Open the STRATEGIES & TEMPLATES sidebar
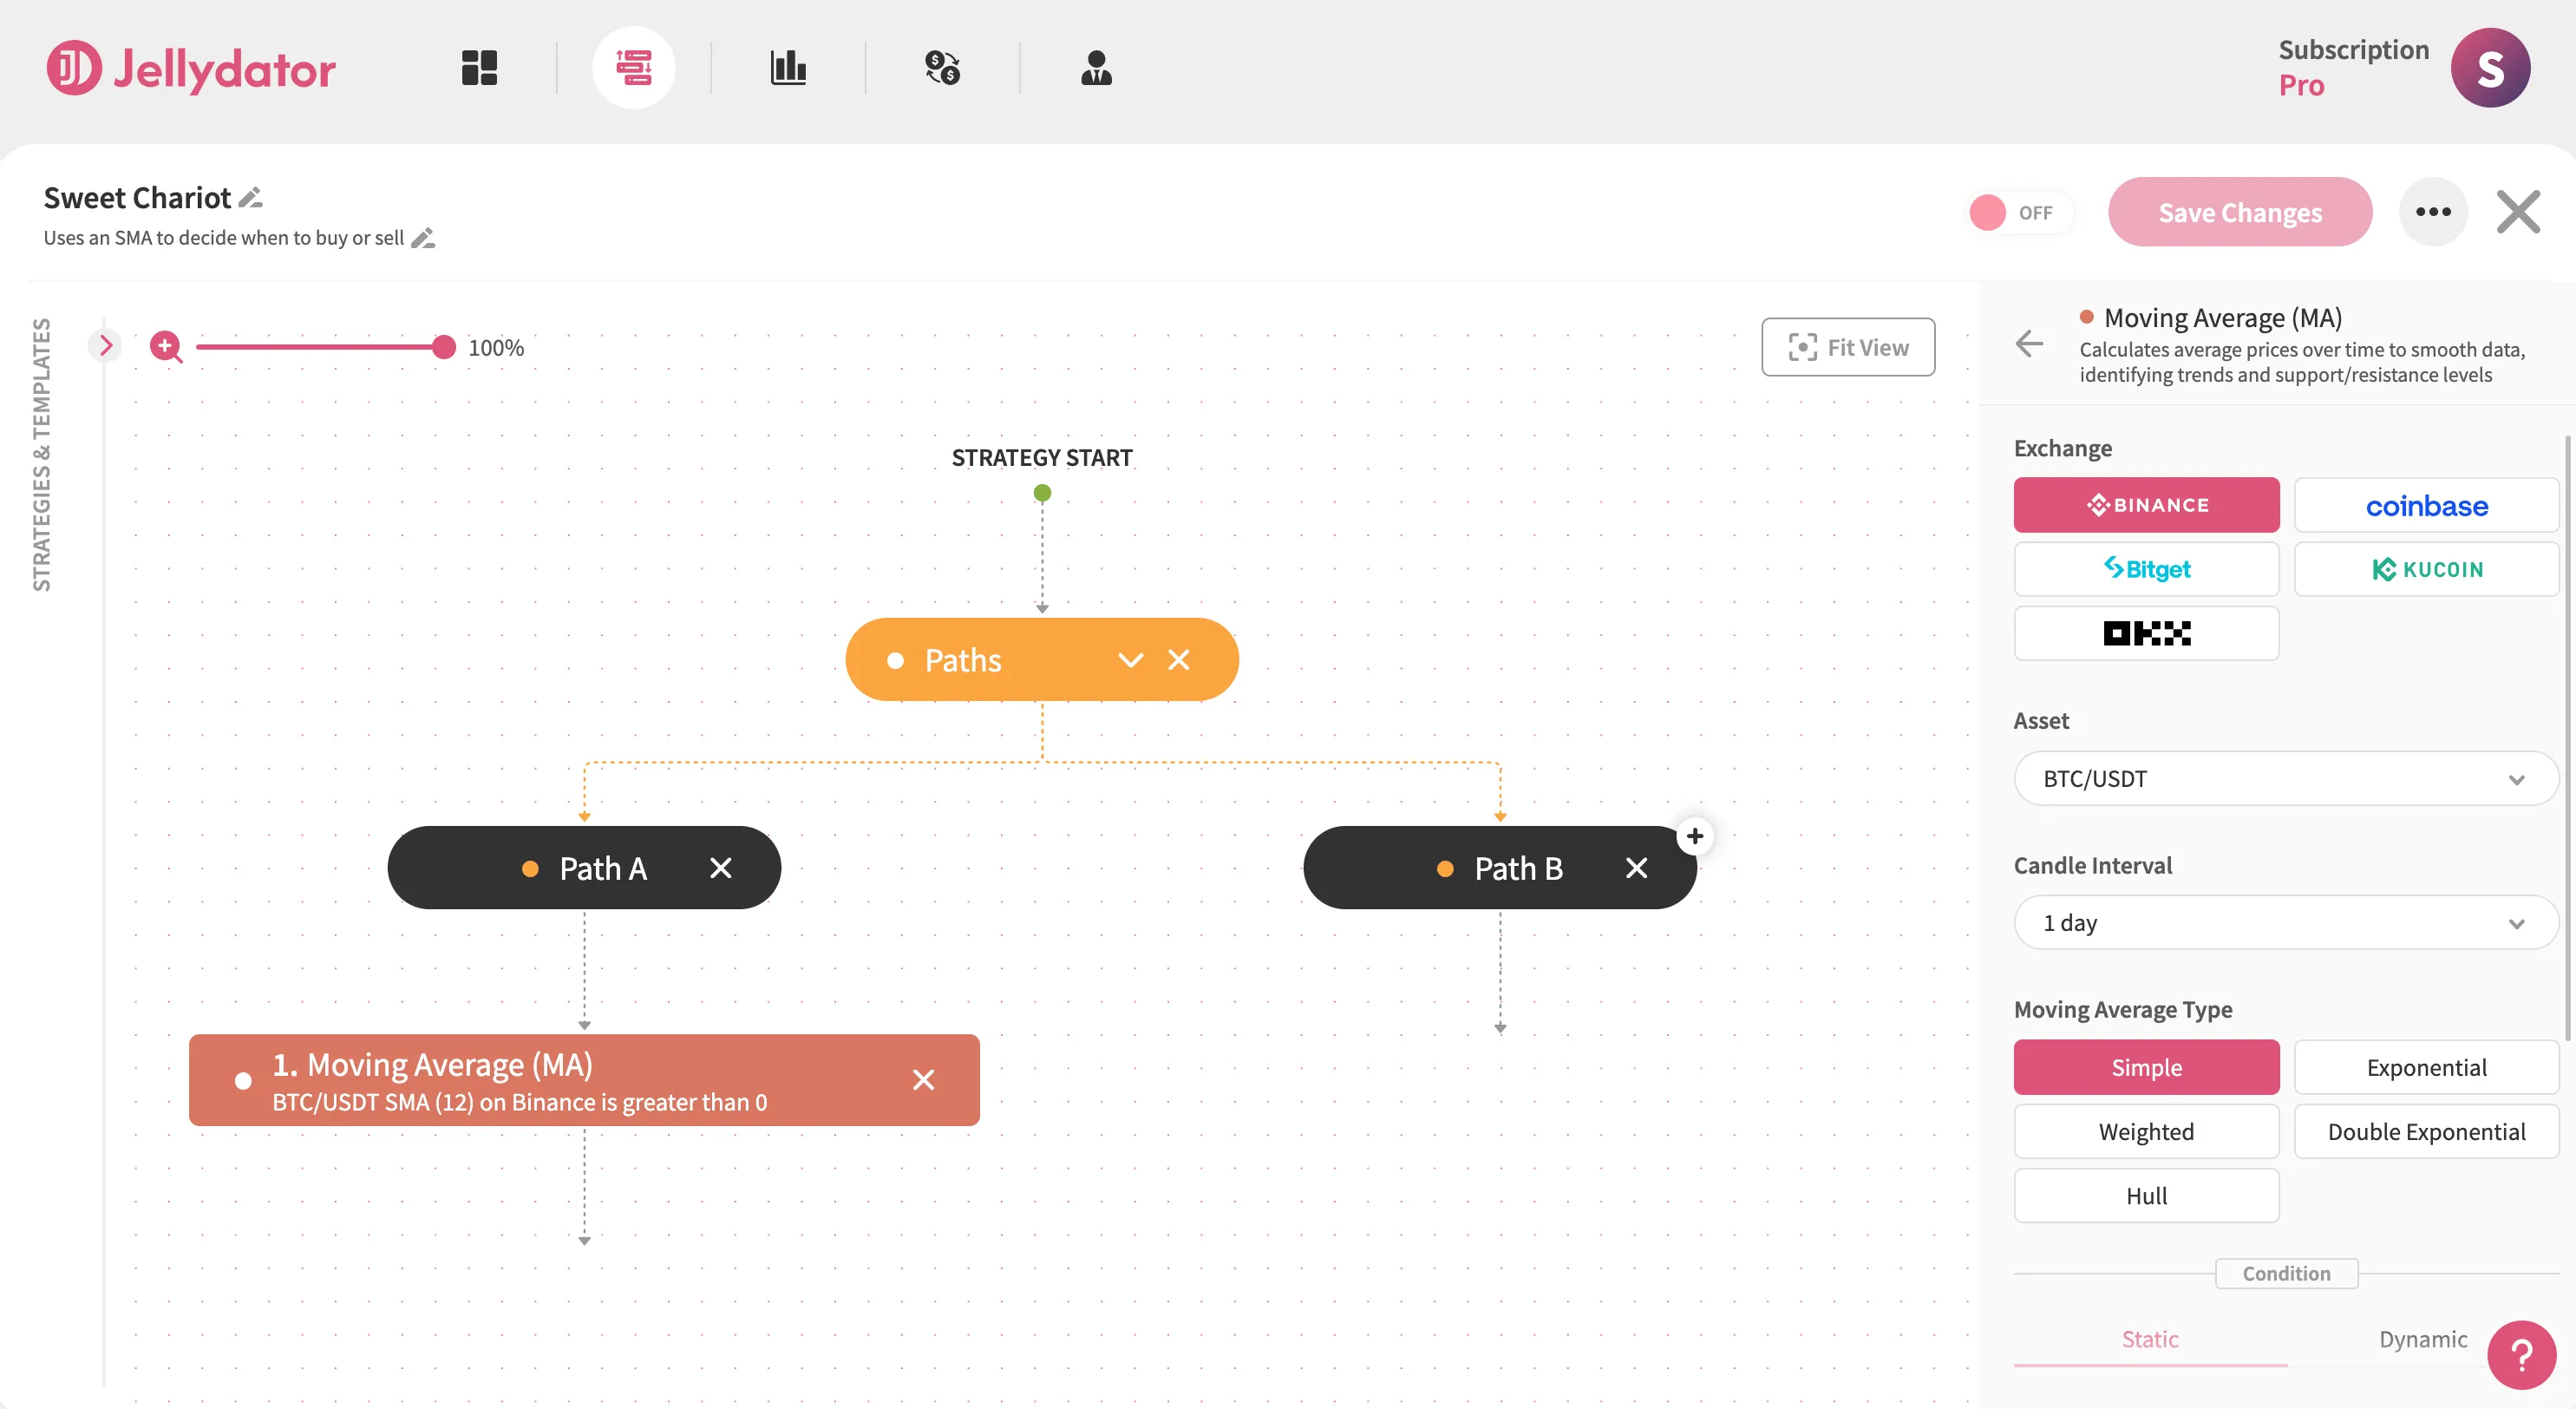The height and width of the screenshot is (1409, 2576). [x=106, y=344]
